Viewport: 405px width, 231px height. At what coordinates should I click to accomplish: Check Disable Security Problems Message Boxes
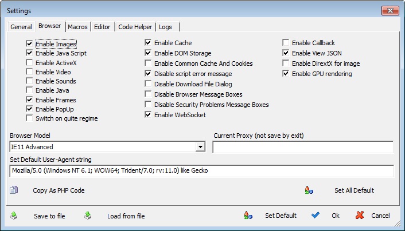(148, 104)
